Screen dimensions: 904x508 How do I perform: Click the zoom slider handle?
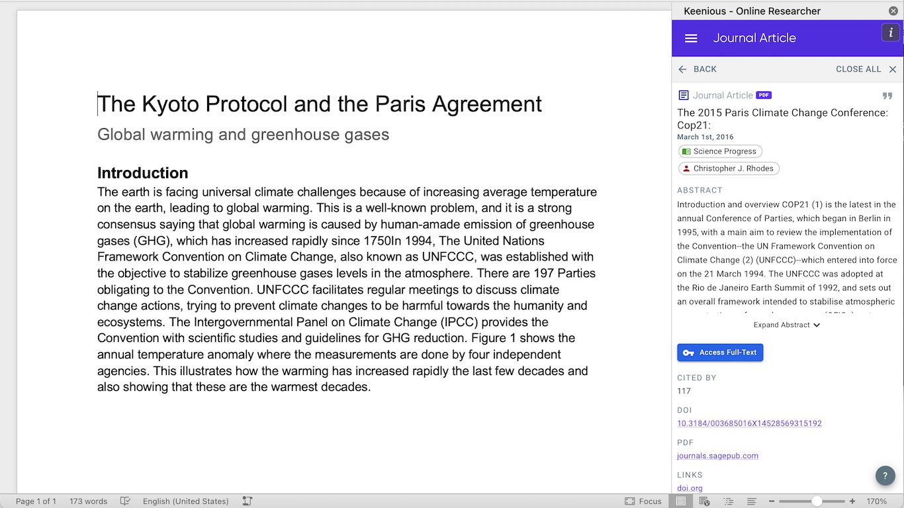(817, 501)
